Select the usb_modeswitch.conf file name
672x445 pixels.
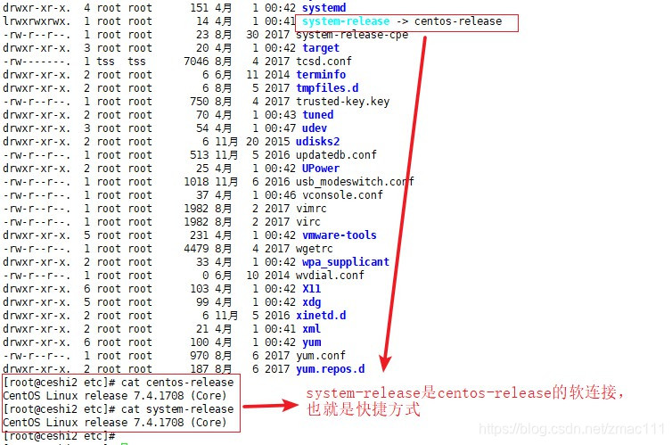[355, 182]
